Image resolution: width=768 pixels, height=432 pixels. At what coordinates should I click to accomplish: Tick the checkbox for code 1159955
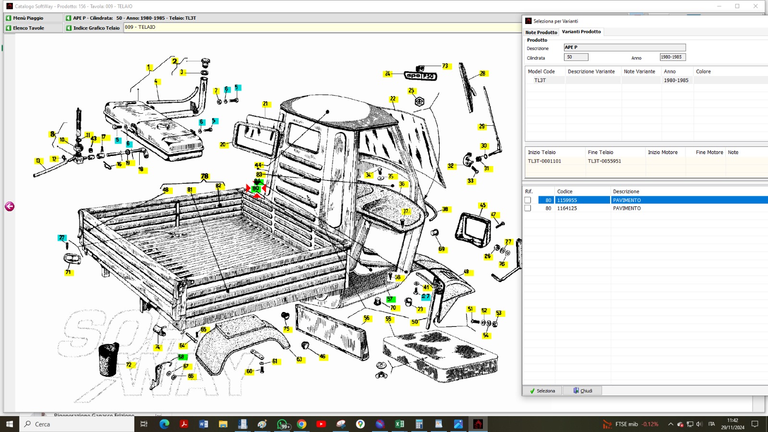[x=528, y=200]
